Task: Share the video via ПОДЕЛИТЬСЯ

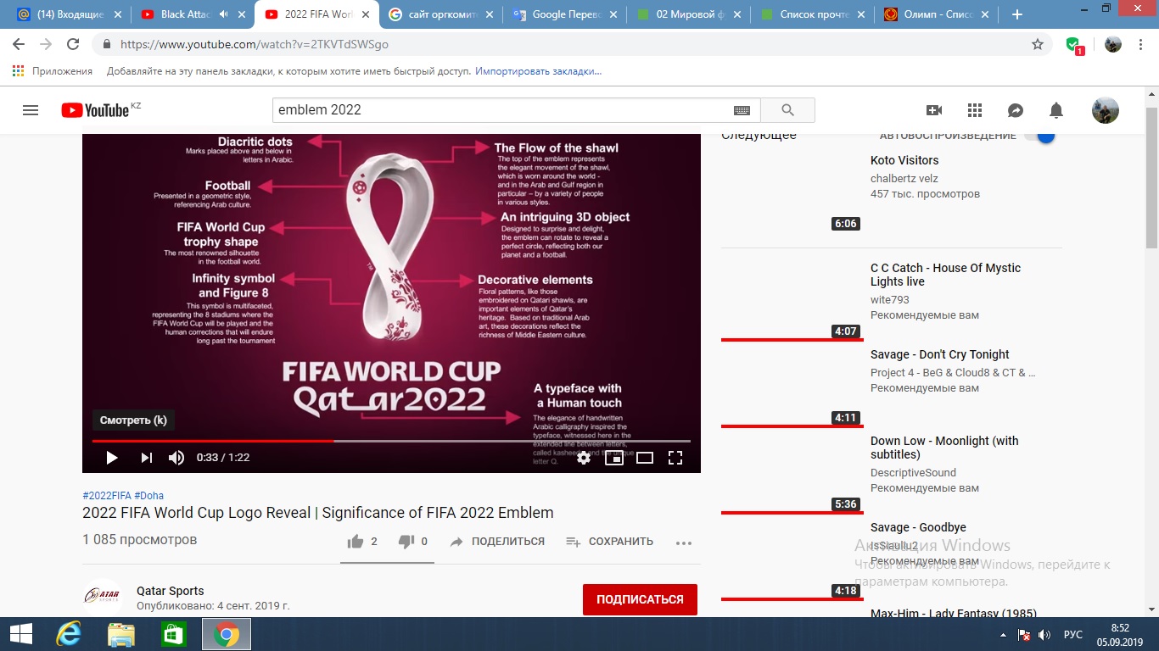Action: click(x=497, y=541)
